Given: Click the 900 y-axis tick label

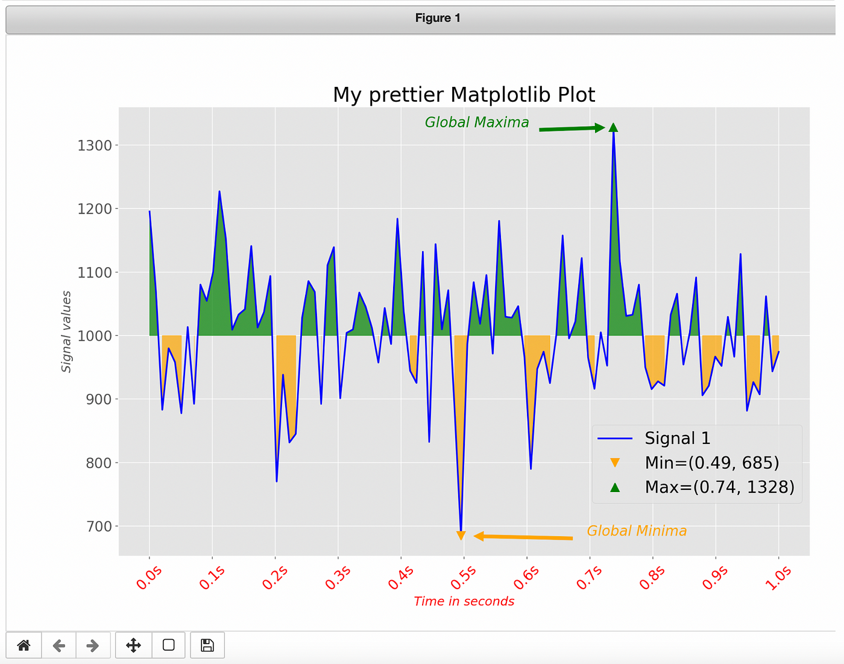Looking at the screenshot, I should [99, 399].
